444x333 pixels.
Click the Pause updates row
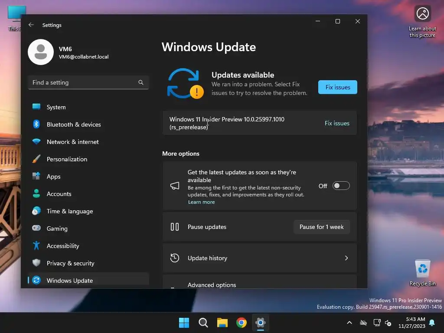point(259,227)
